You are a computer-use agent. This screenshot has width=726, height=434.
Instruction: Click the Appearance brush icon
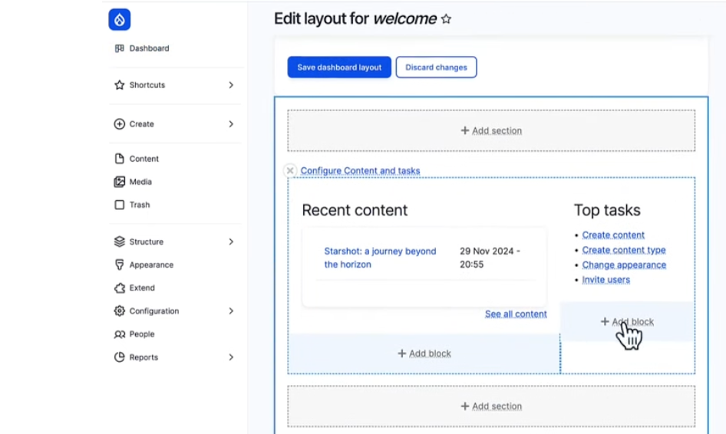point(120,265)
